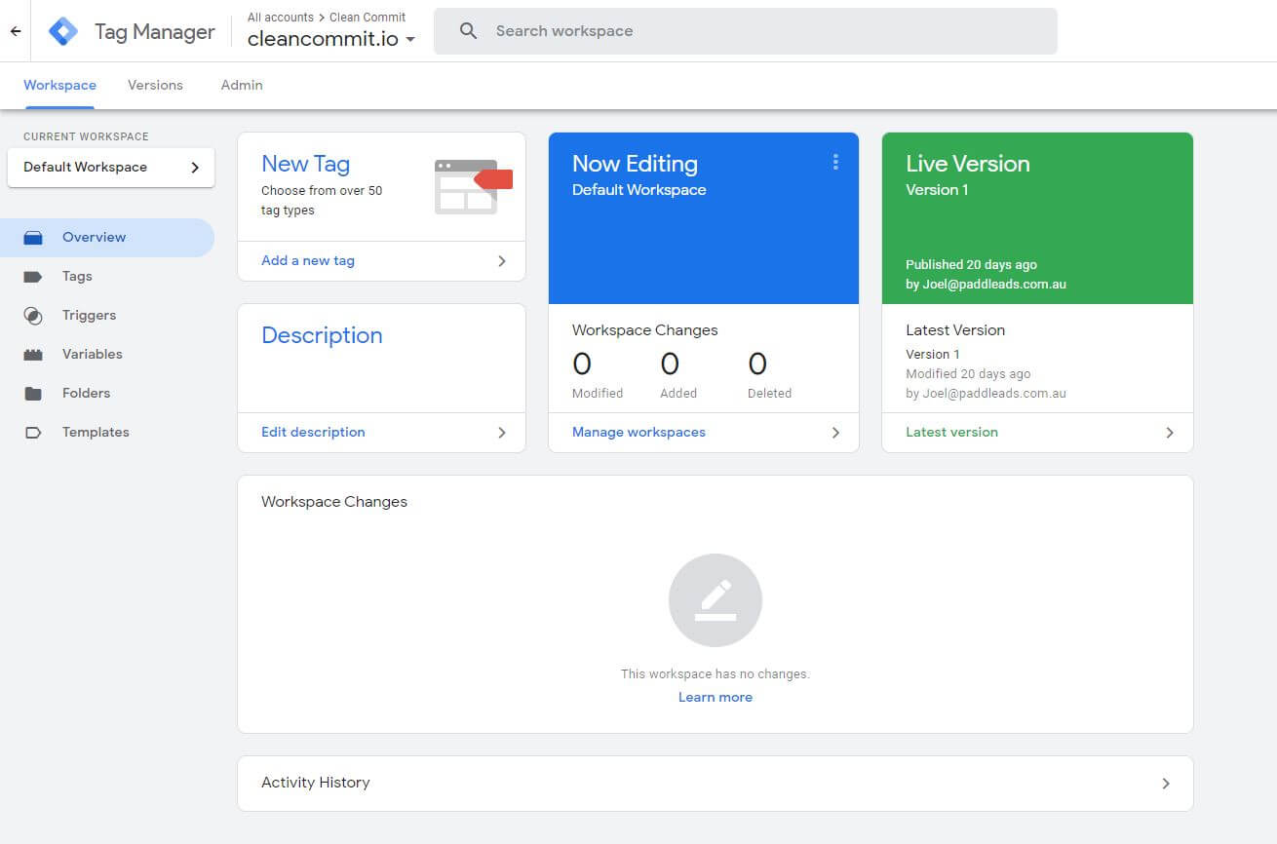Switch to the Workspace tab
1277x844 pixels.
(x=59, y=85)
